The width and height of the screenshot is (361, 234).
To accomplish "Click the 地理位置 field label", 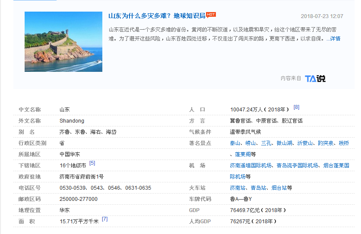I will pos(29,210).
